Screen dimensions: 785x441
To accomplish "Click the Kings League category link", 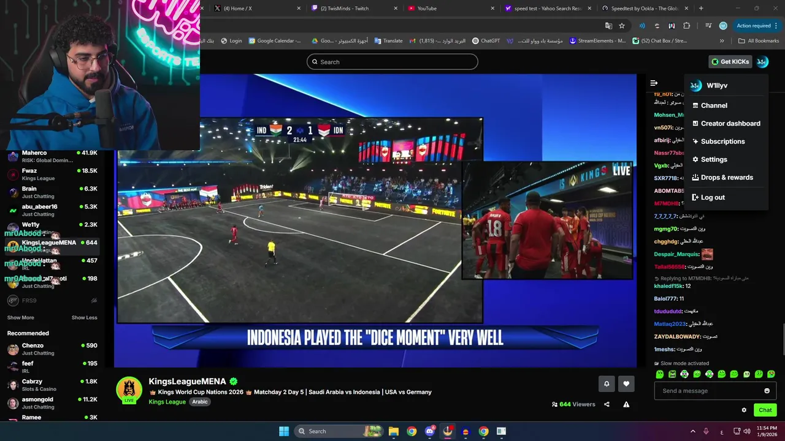I will 167,402.
